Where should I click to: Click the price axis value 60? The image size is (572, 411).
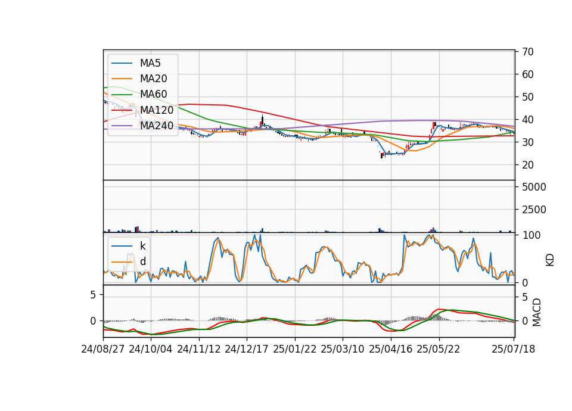[x=528, y=74]
